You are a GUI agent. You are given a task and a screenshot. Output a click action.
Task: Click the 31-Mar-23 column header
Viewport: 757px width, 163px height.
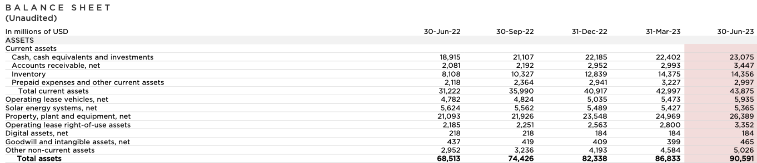pos(663,31)
